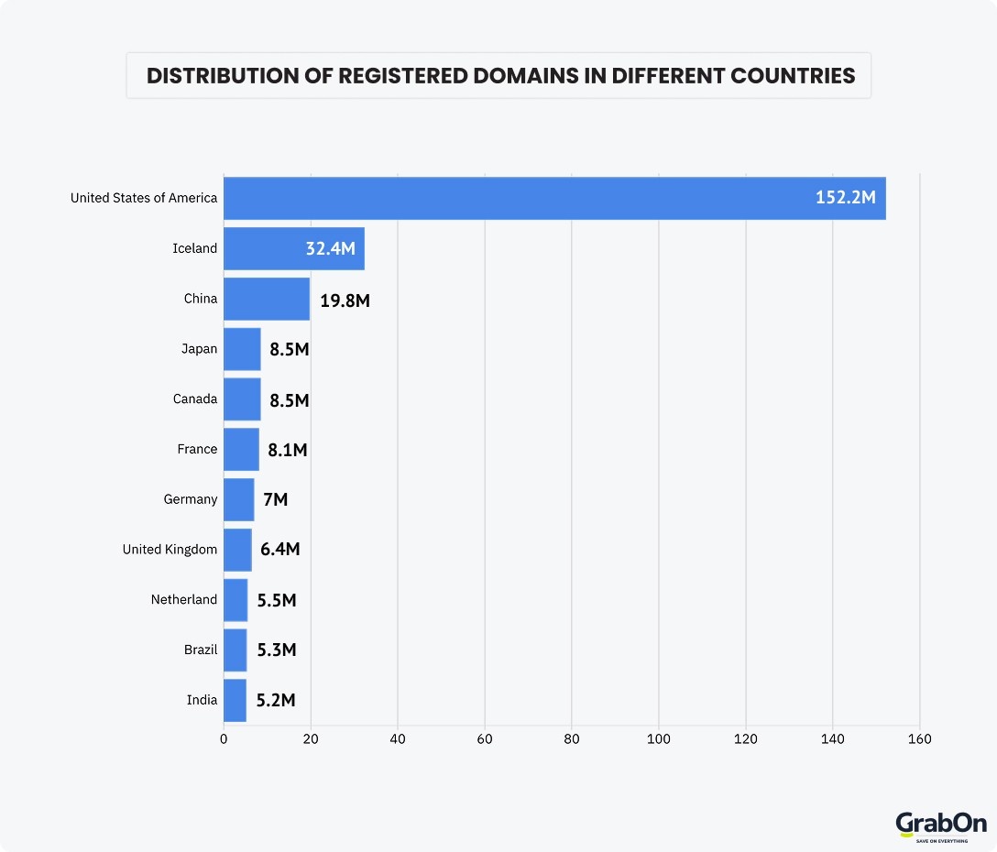Click the 8.5M label beside Japan
The image size is (997, 852).
coord(290,349)
